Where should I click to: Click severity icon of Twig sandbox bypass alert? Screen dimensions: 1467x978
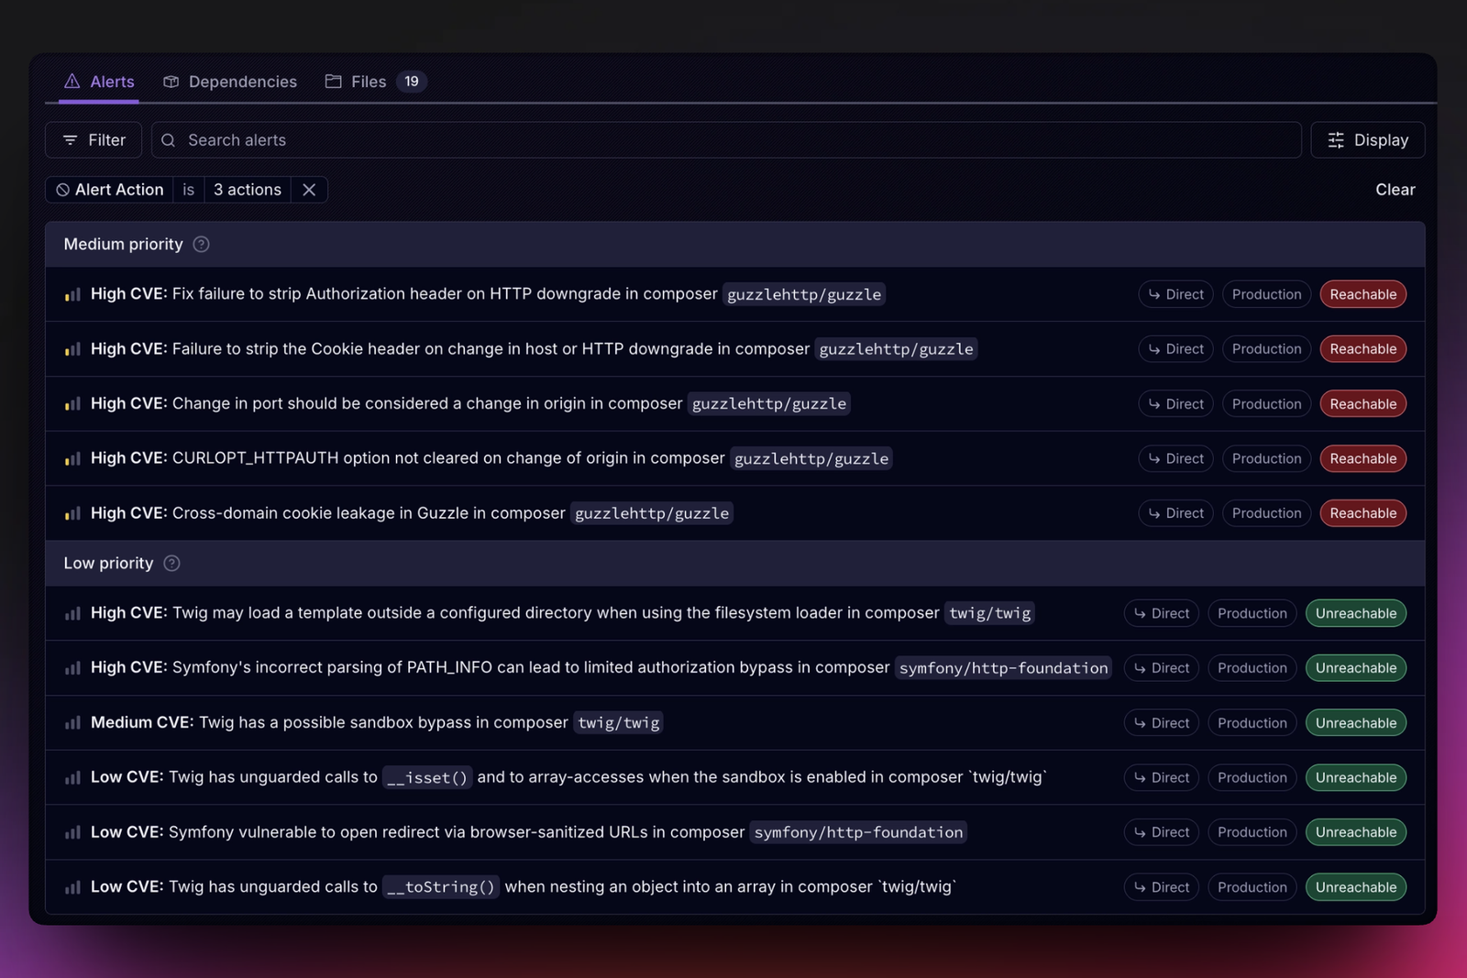(72, 723)
